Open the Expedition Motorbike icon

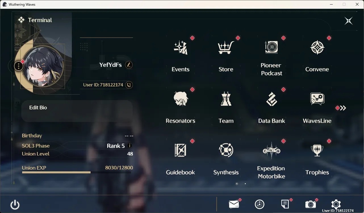point(271,150)
